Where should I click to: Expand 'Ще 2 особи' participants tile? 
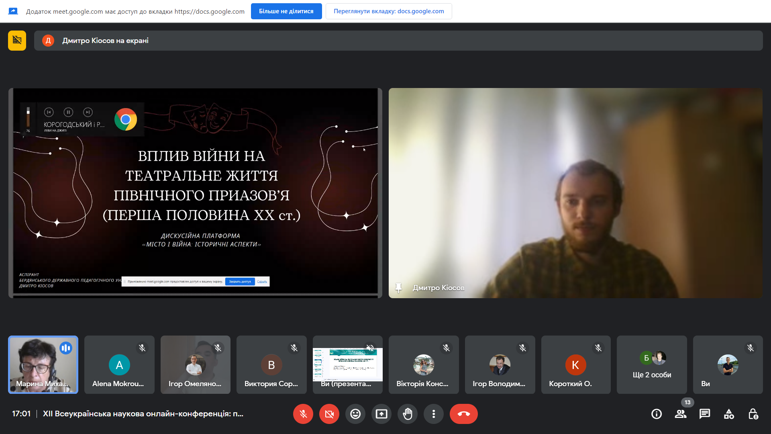click(x=652, y=365)
